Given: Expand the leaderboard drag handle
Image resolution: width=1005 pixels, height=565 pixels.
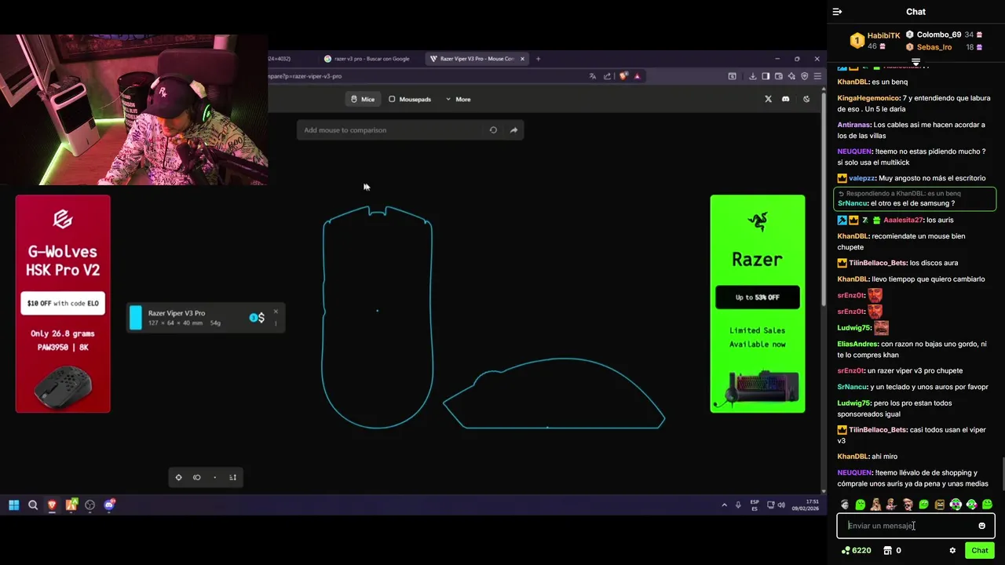Looking at the screenshot, I should [x=915, y=61].
